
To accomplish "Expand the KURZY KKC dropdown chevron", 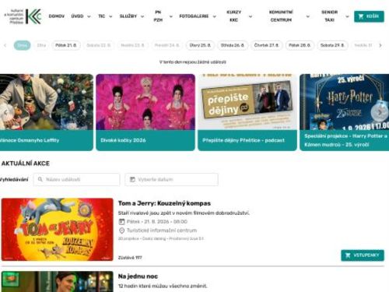I will [x=251, y=16].
